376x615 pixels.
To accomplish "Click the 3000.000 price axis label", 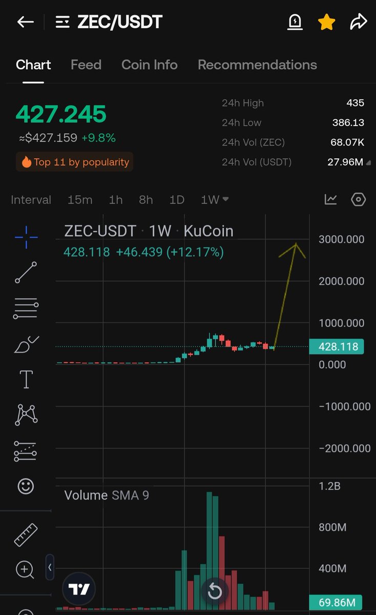I will [x=341, y=239].
